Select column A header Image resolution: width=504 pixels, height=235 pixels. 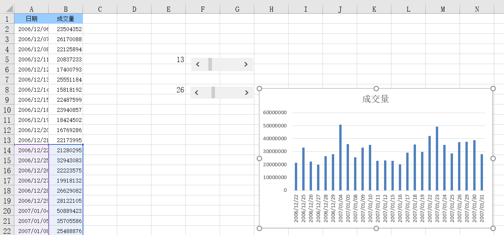click(x=32, y=9)
